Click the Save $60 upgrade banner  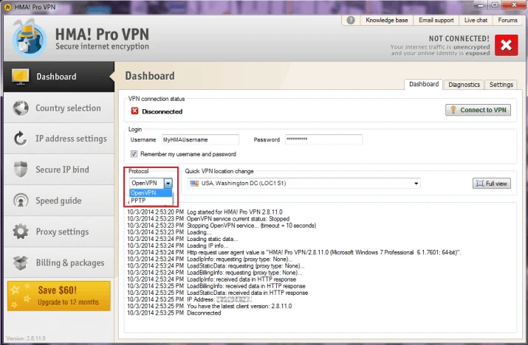(59, 296)
